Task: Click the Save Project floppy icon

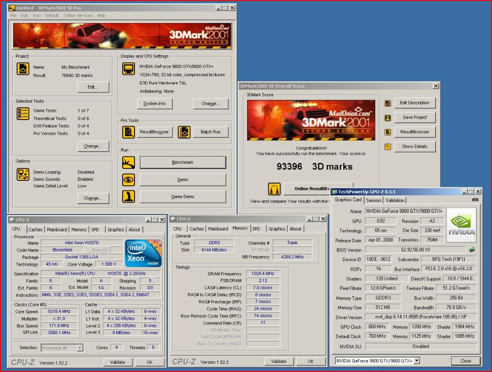Action: [388, 118]
